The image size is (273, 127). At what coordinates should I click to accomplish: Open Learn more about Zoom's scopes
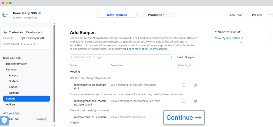(147, 49)
